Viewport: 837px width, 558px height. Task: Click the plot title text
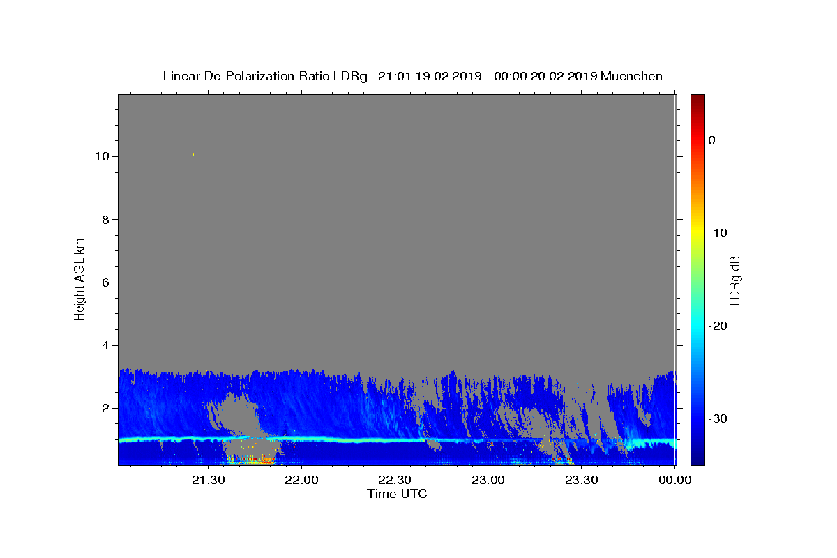point(412,76)
